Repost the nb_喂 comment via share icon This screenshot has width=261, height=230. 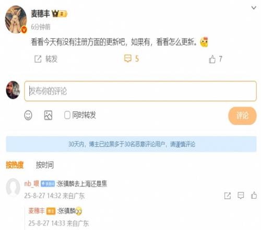point(228,195)
